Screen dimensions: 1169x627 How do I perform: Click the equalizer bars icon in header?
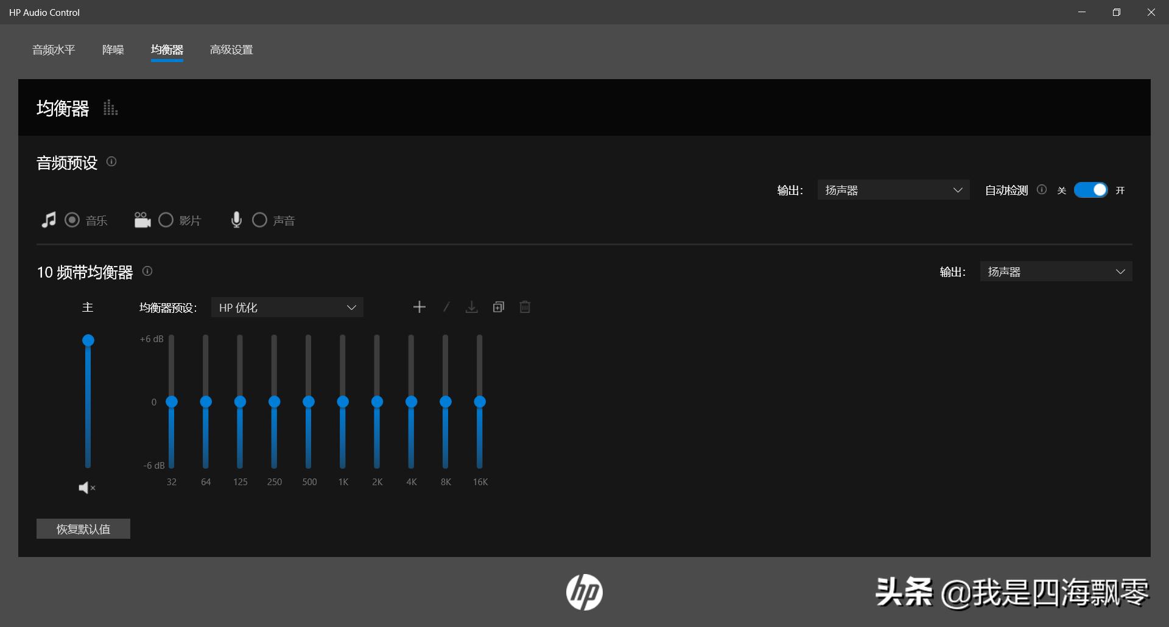coord(110,108)
